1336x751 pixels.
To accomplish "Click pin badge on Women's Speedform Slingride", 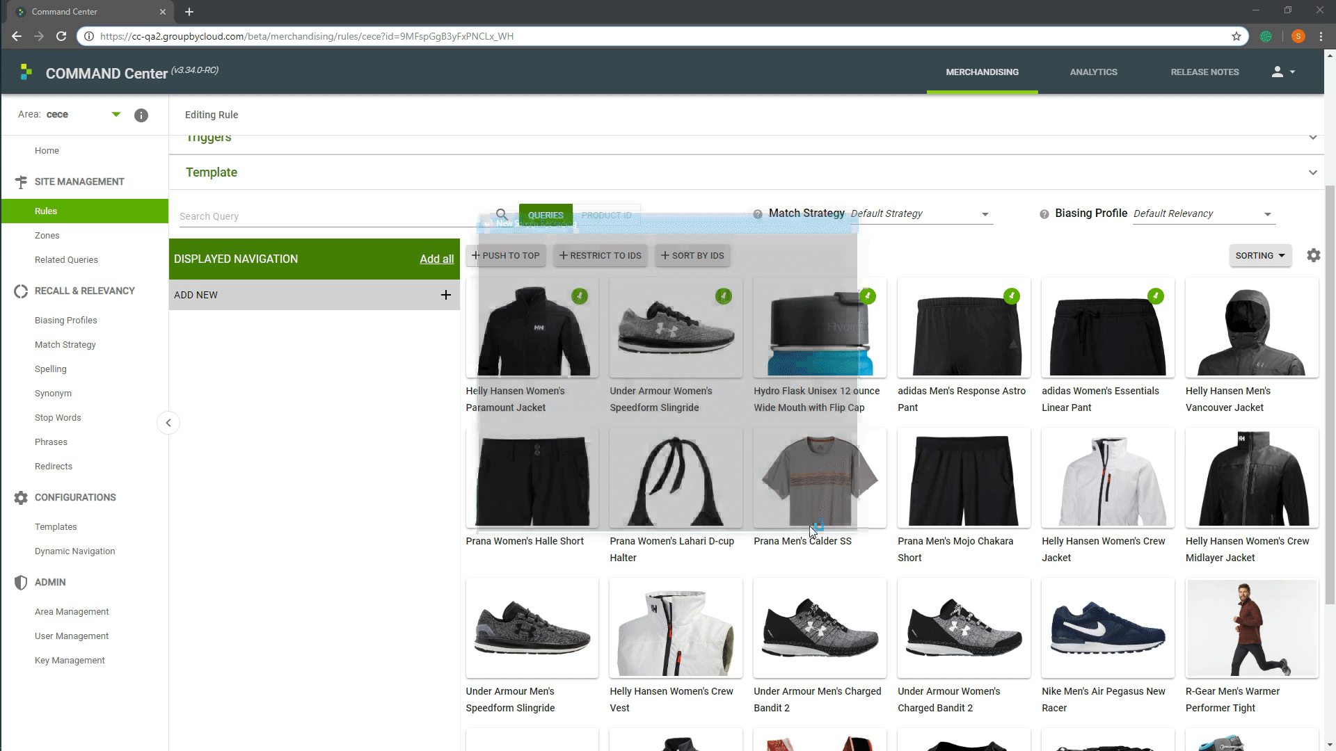I will coord(724,296).
